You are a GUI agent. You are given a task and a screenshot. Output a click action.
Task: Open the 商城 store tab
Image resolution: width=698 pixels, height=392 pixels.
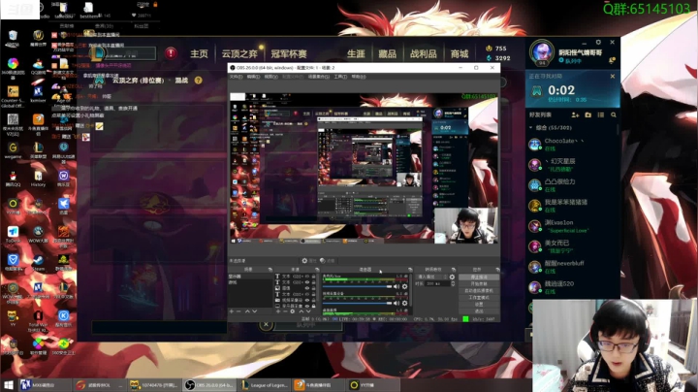point(459,54)
